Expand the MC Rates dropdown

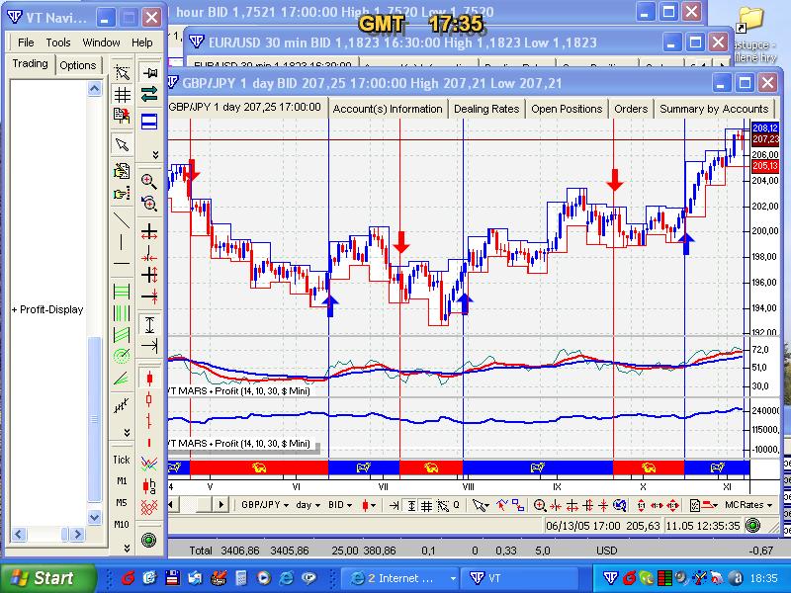tap(748, 504)
